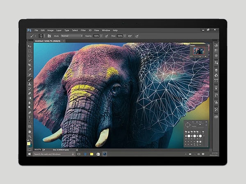Open the Layers panel stack icon
This screenshot has height=184, width=246.
point(216,70)
